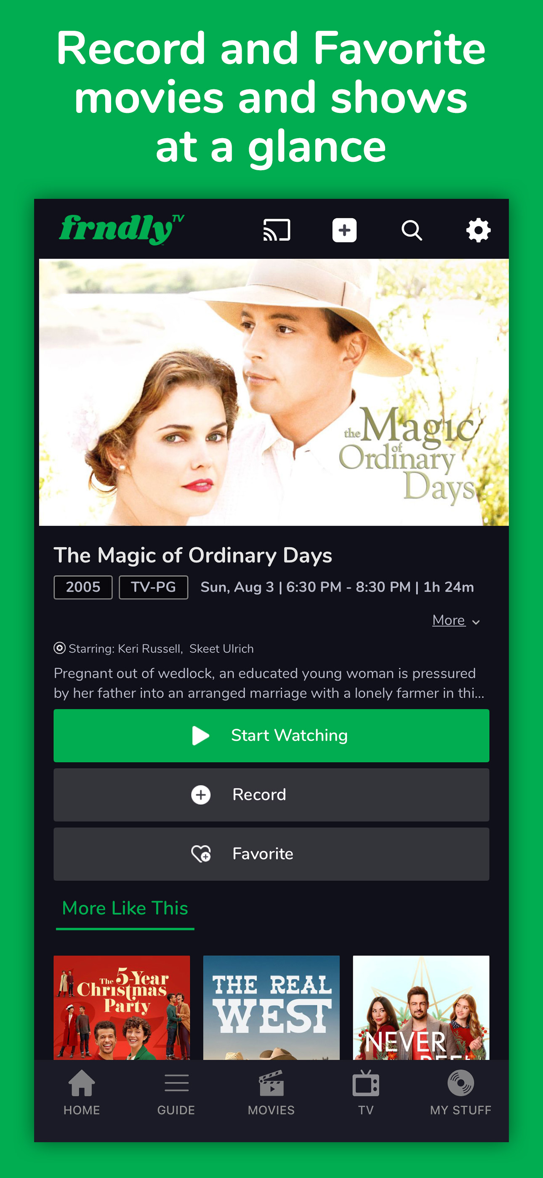
Task: Select the More Like This tab
Action: tap(125, 909)
